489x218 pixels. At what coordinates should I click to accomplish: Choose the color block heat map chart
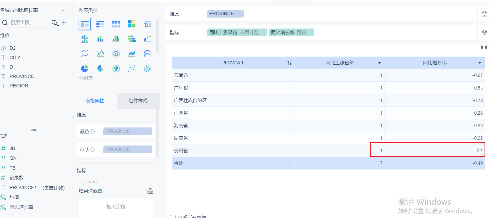[x=132, y=24]
